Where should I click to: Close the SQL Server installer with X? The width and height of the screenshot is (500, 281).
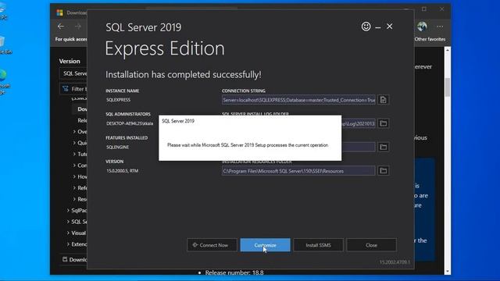(390, 27)
